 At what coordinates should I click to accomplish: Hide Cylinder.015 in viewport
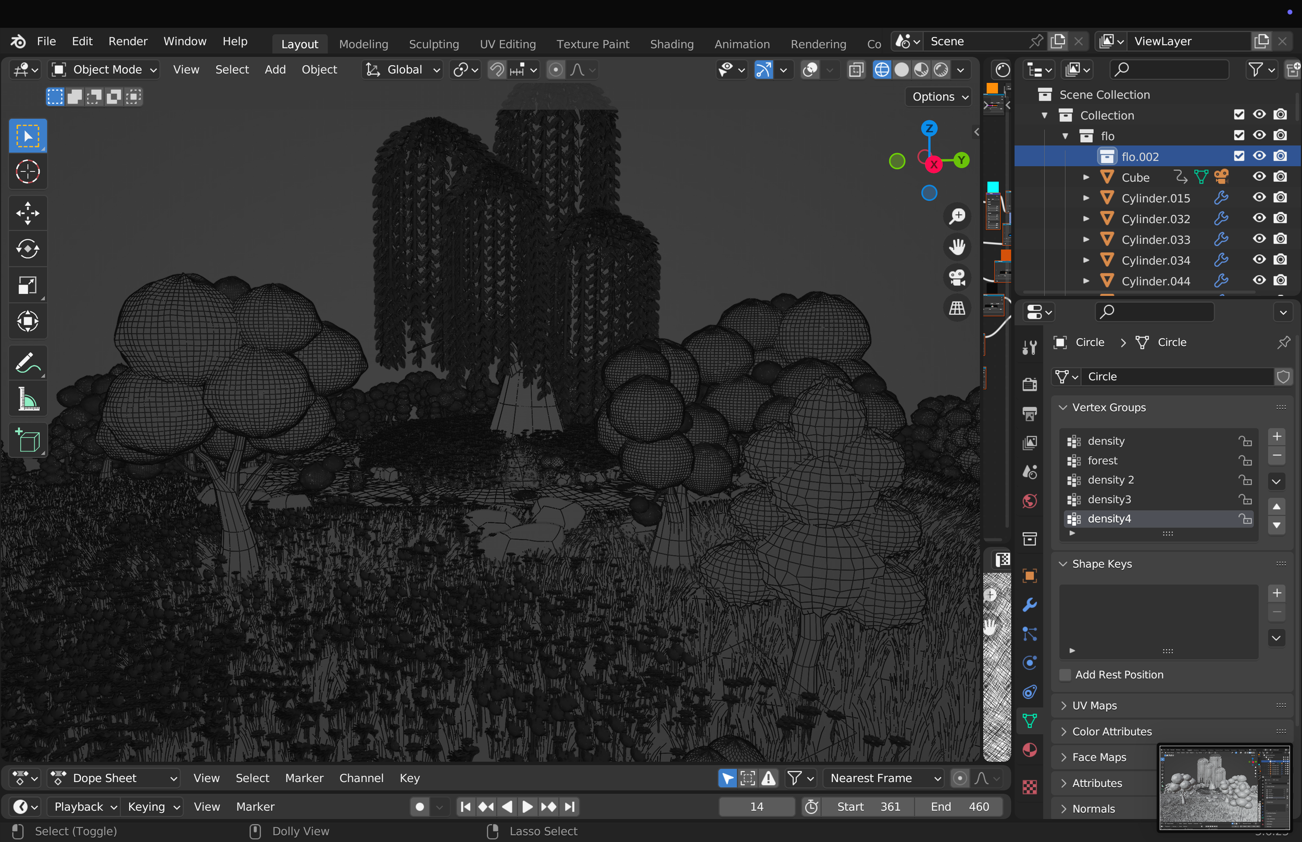tap(1259, 197)
